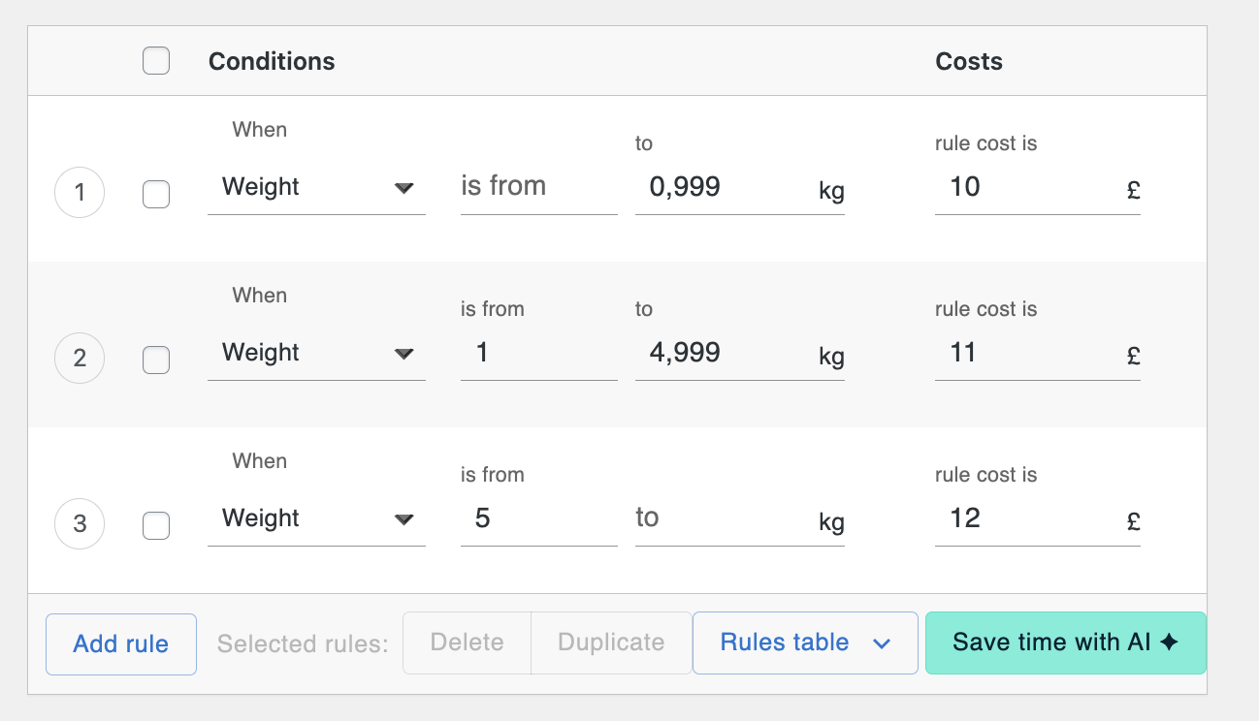This screenshot has height=721, width=1259.
Task: Check the checkbox for rule 2
Action: pyautogui.click(x=155, y=360)
